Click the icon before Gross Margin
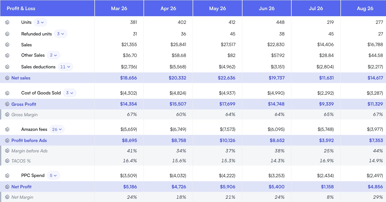Image resolution: width=386 pixels, height=202 pixels. pos(7,115)
